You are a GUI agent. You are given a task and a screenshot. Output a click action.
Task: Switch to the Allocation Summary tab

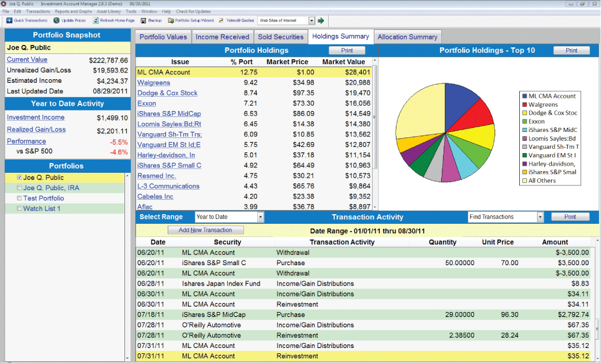[x=407, y=37]
